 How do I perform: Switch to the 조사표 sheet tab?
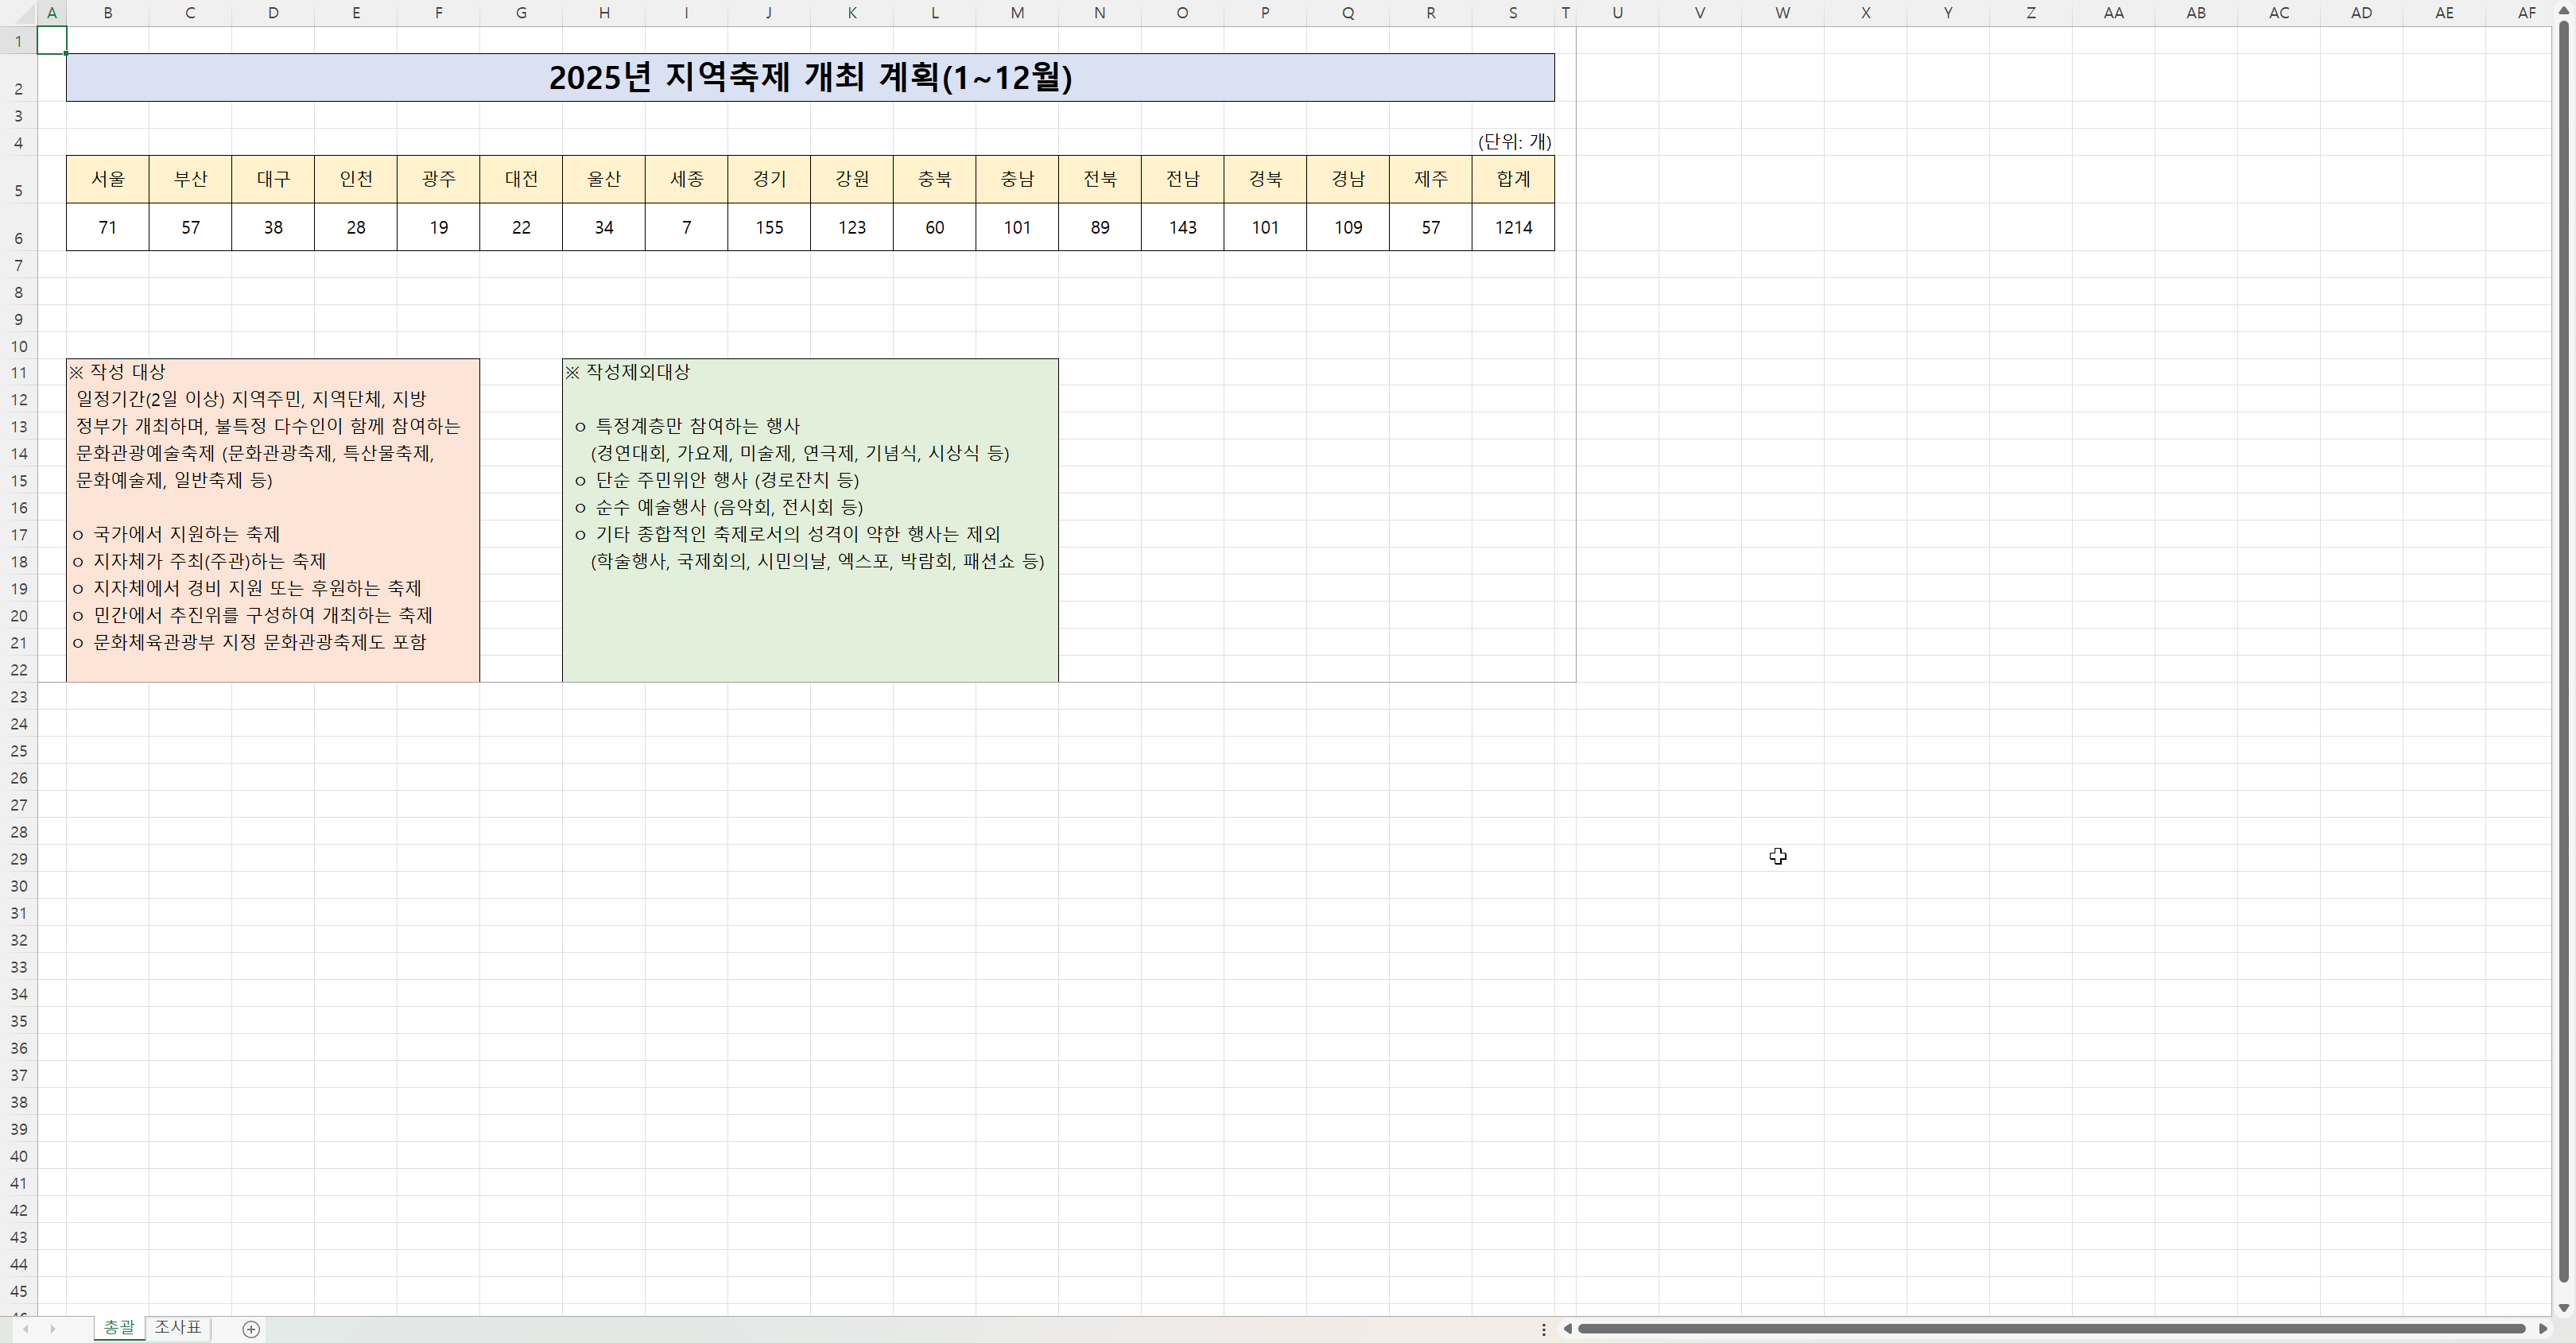(177, 1327)
